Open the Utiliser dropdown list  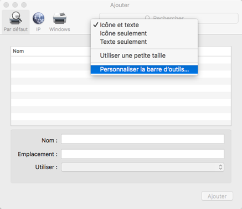[x=142, y=167]
